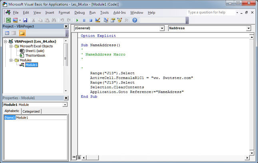Click the Selection.ClearContents code line
The image size is (258, 163).
pyautogui.click(x=117, y=87)
